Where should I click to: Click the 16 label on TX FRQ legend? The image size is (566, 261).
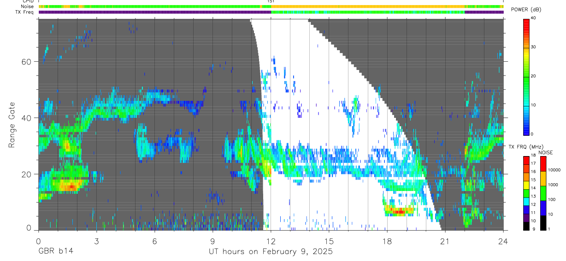pyautogui.click(x=534, y=172)
